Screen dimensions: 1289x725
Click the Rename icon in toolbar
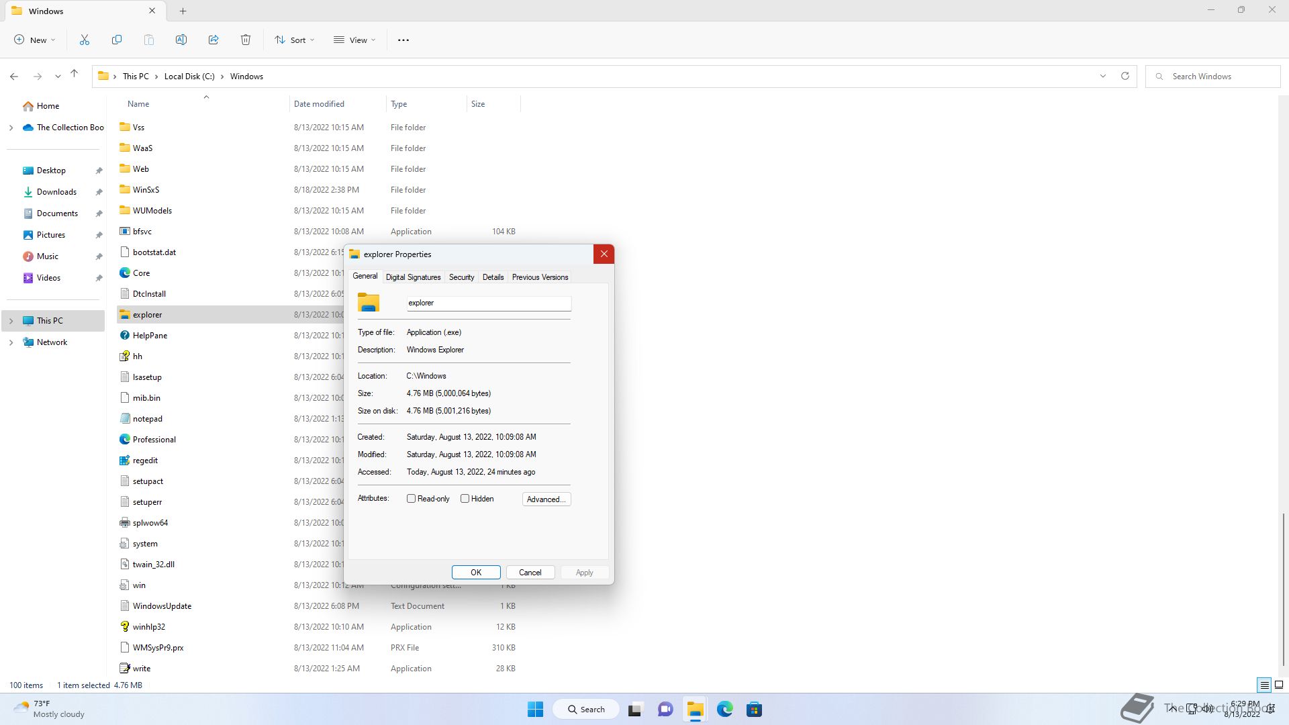point(181,40)
